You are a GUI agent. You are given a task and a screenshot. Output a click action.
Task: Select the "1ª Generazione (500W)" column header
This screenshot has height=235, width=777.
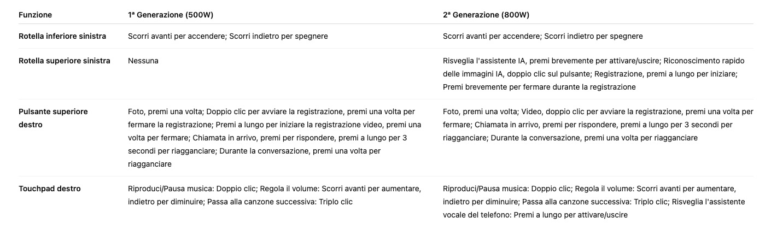coord(171,15)
